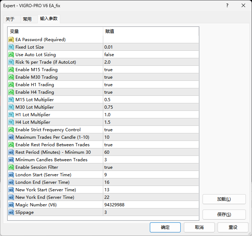Click the icon next to London Start
The height and width of the screenshot is (236, 252).
pyautogui.click(x=11, y=175)
